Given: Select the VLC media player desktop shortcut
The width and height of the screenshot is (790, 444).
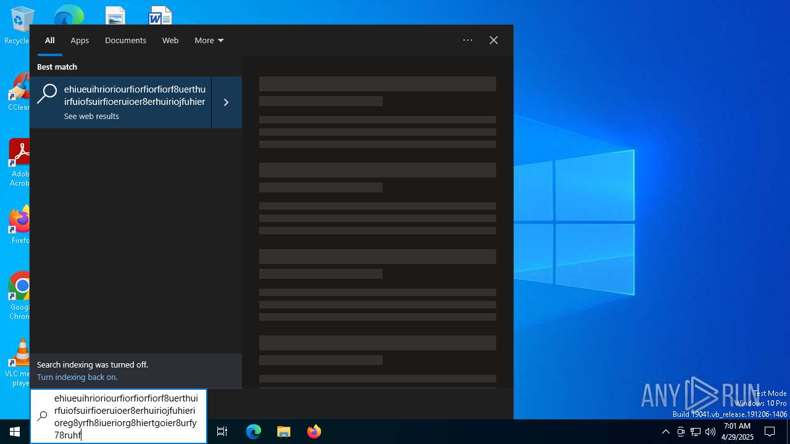Looking at the screenshot, I should [x=17, y=363].
